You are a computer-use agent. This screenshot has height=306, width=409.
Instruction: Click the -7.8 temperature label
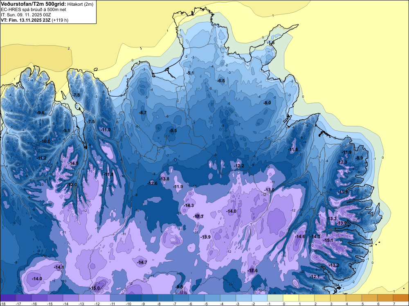[x=76, y=95]
